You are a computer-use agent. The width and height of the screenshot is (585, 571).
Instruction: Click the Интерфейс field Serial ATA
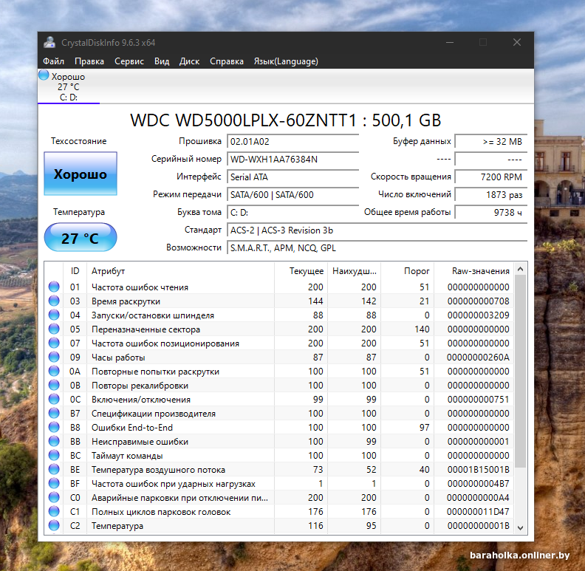point(293,177)
